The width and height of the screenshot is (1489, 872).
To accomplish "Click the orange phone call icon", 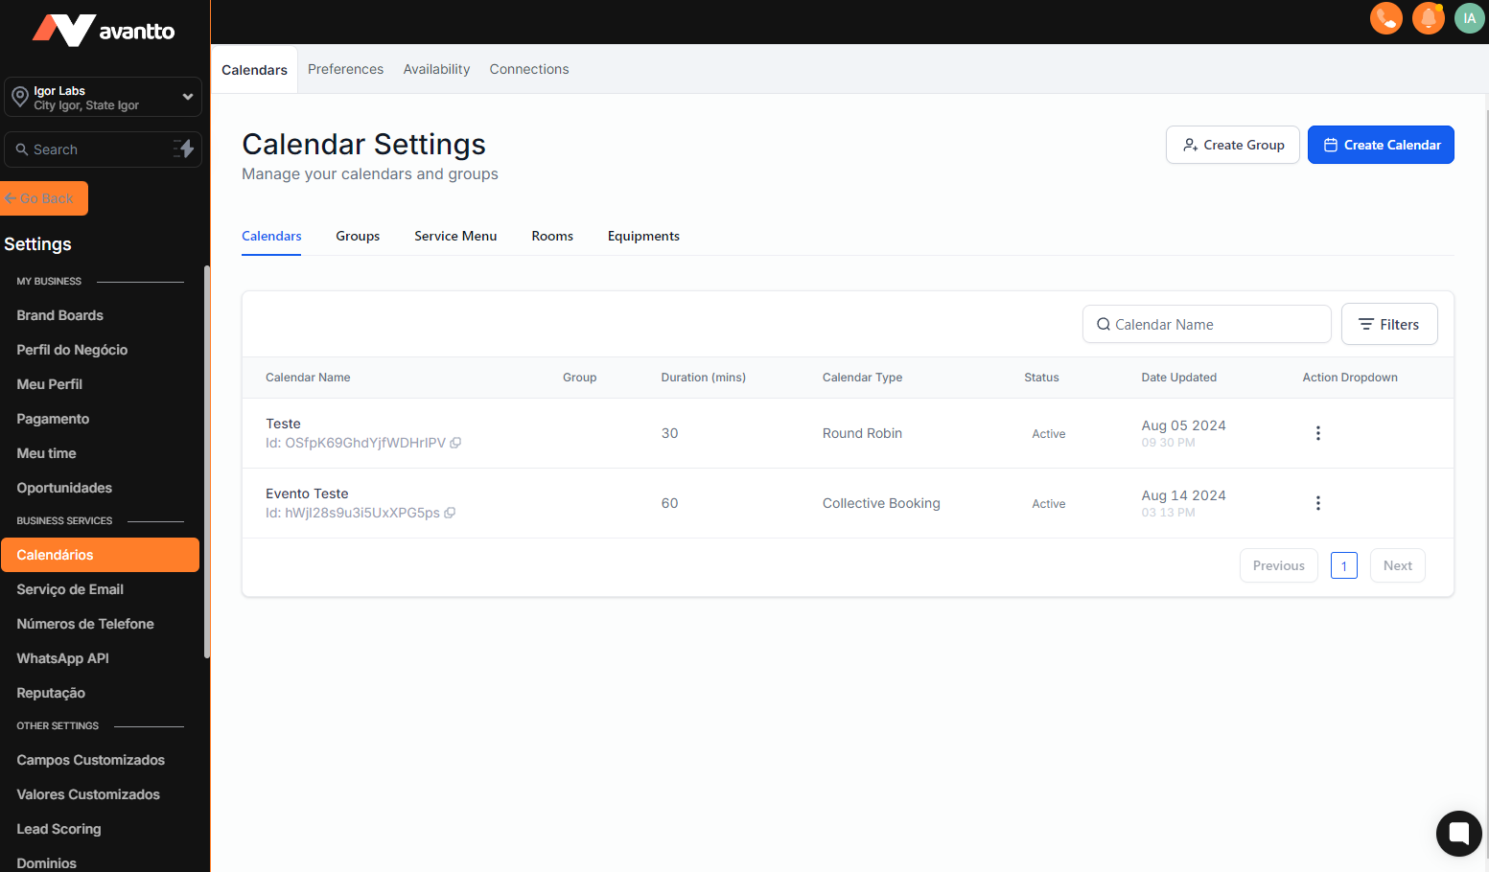I will [1385, 18].
